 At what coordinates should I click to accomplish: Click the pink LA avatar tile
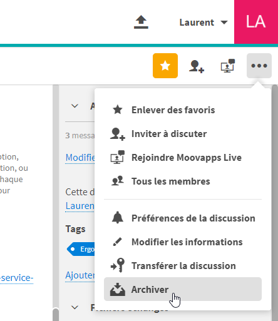point(256,22)
